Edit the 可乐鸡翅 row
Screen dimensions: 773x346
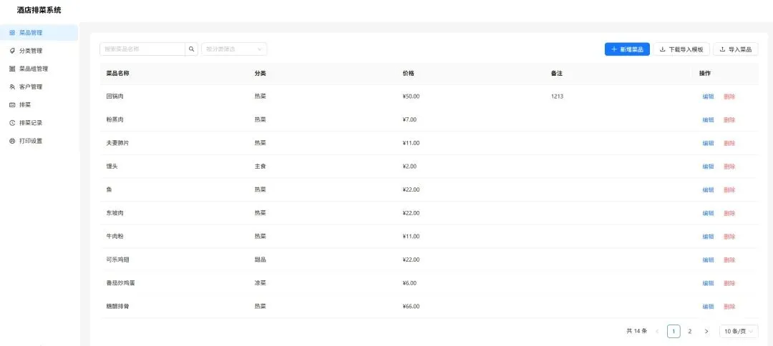point(708,260)
